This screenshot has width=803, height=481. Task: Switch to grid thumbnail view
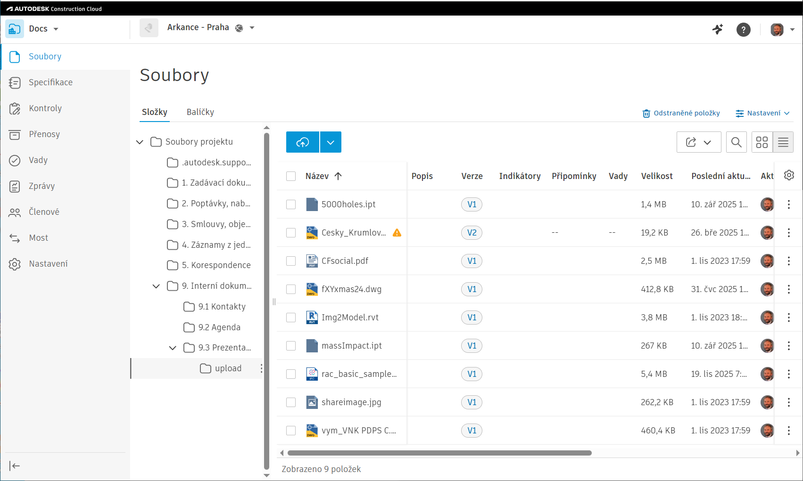pyautogui.click(x=762, y=142)
